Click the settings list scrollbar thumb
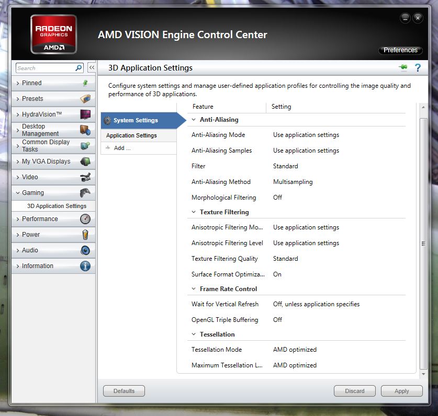438x416 pixels. [423, 244]
